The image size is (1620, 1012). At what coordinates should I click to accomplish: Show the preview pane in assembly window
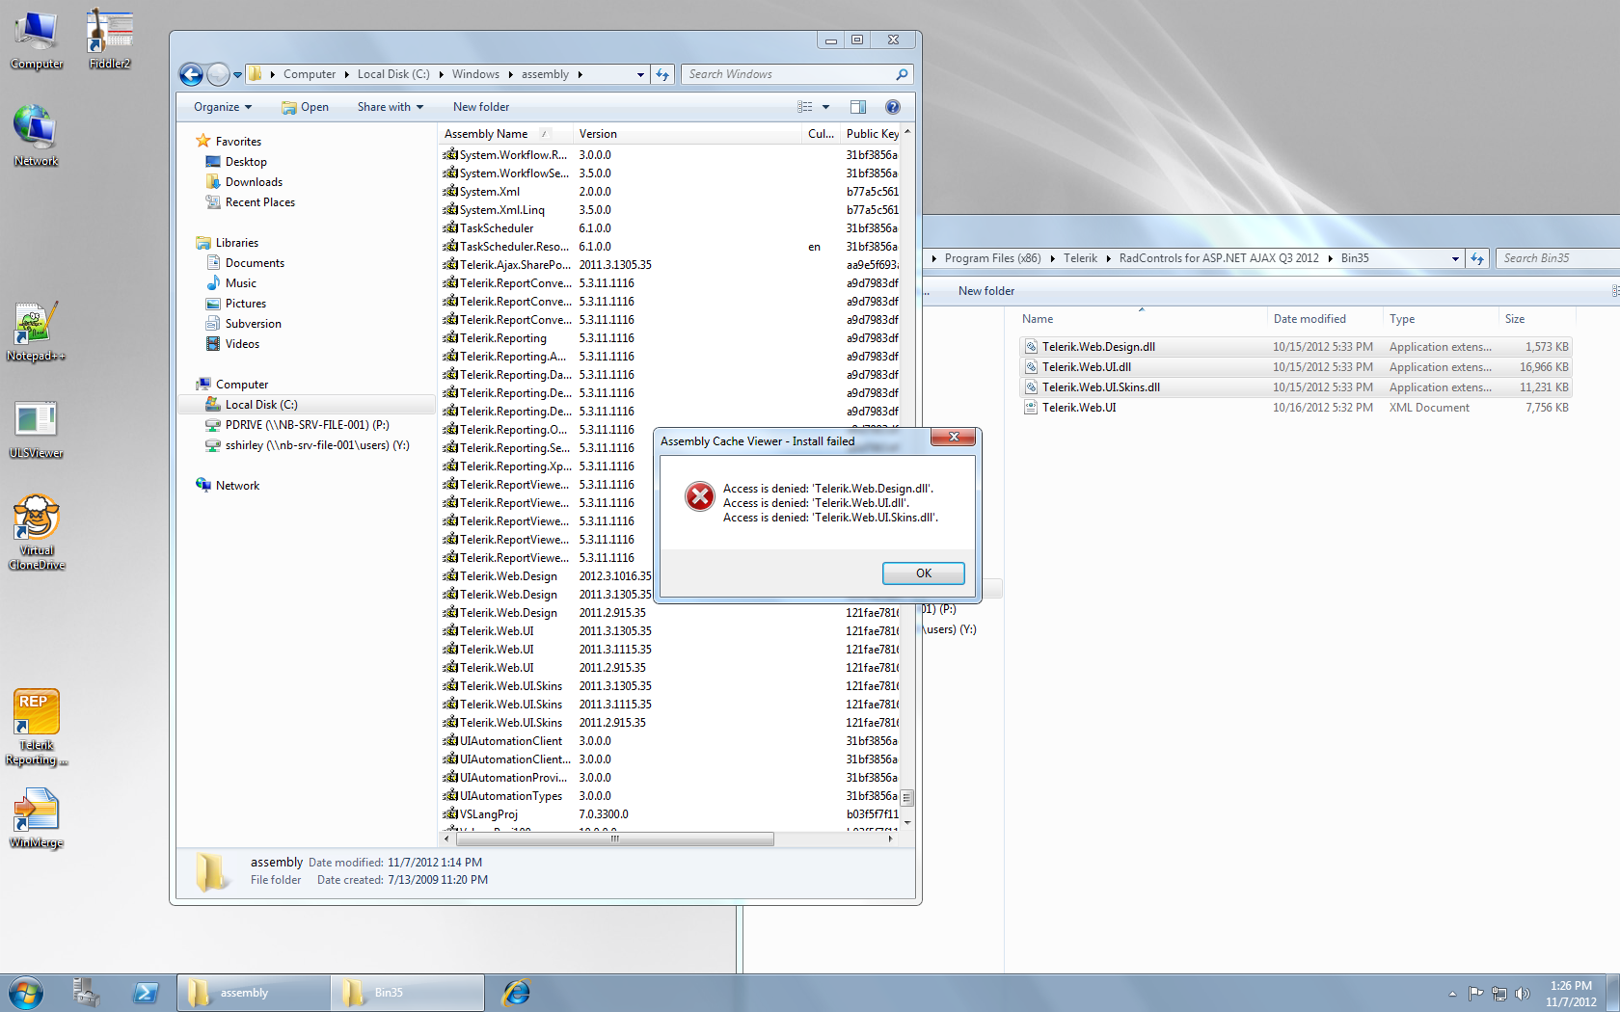point(858,107)
